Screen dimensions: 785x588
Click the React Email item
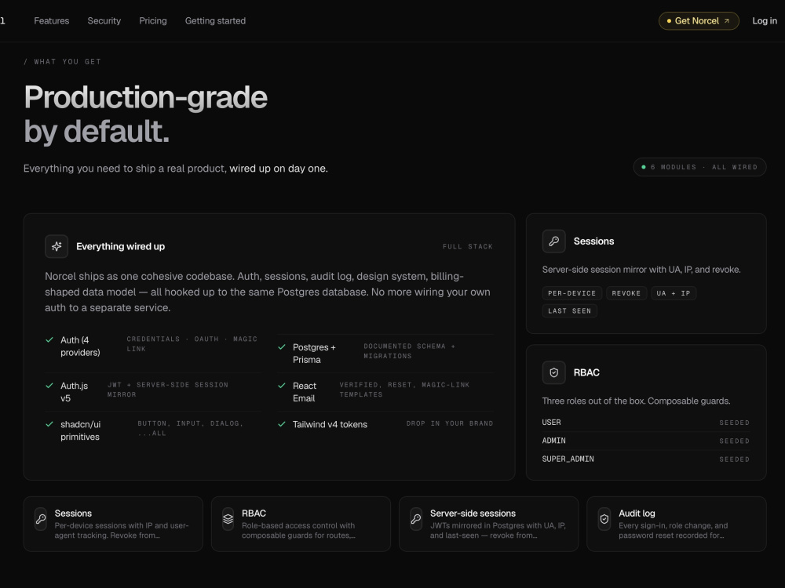(x=385, y=392)
